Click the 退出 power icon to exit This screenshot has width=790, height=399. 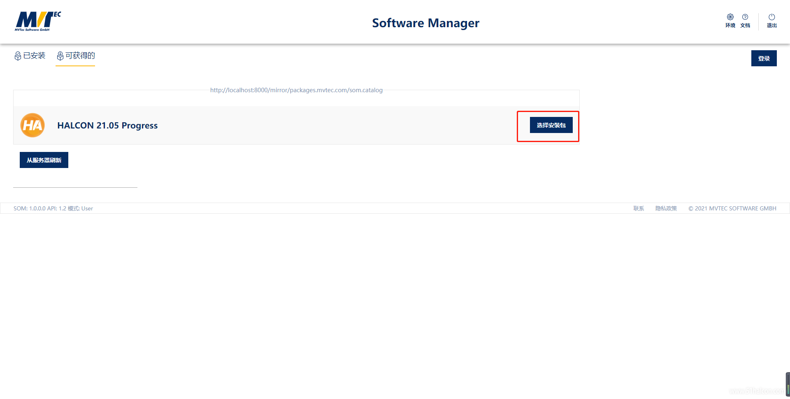click(772, 17)
